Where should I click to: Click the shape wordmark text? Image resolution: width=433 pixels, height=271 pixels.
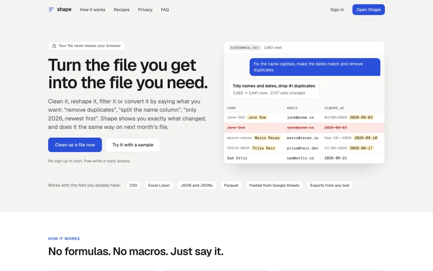64,9
